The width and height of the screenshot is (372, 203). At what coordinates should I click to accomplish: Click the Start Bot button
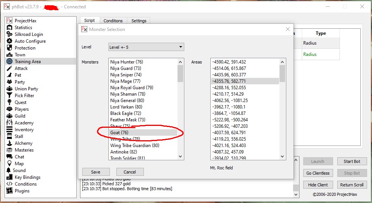click(x=352, y=161)
